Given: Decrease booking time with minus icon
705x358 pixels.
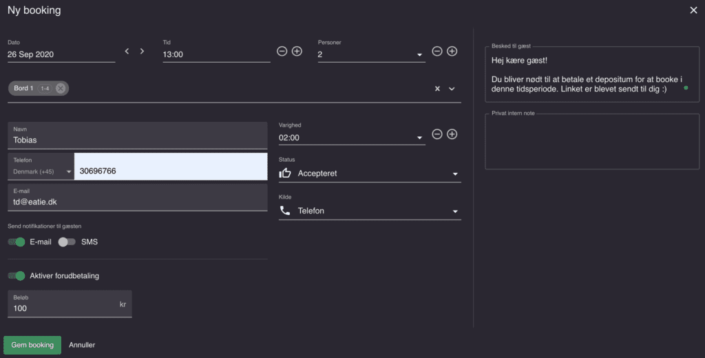Looking at the screenshot, I should point(282,51).
